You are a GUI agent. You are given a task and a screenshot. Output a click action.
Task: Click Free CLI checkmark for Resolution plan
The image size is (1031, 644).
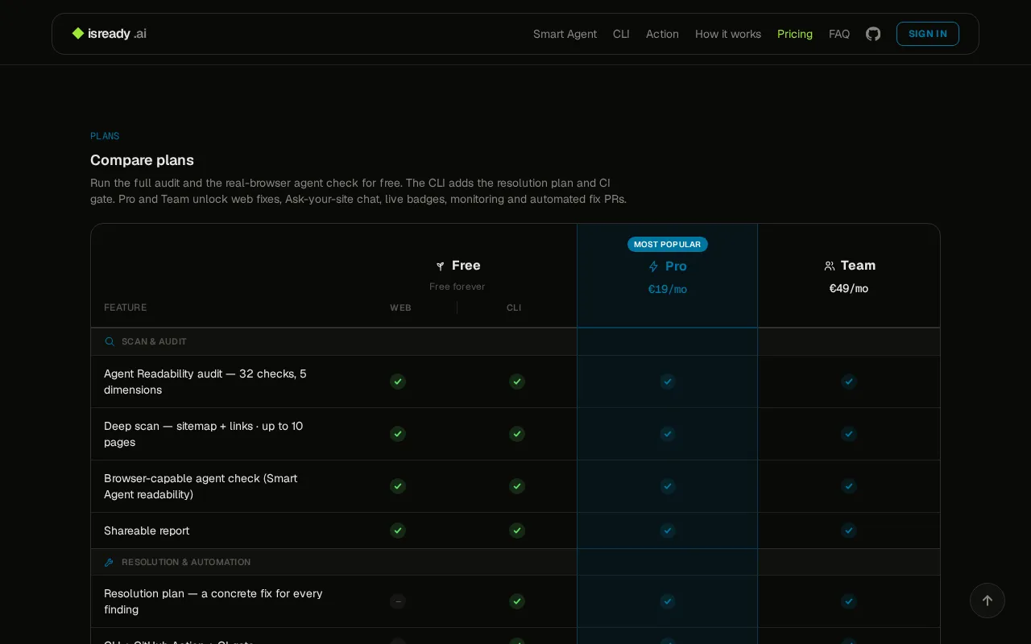tap(517, 601)
